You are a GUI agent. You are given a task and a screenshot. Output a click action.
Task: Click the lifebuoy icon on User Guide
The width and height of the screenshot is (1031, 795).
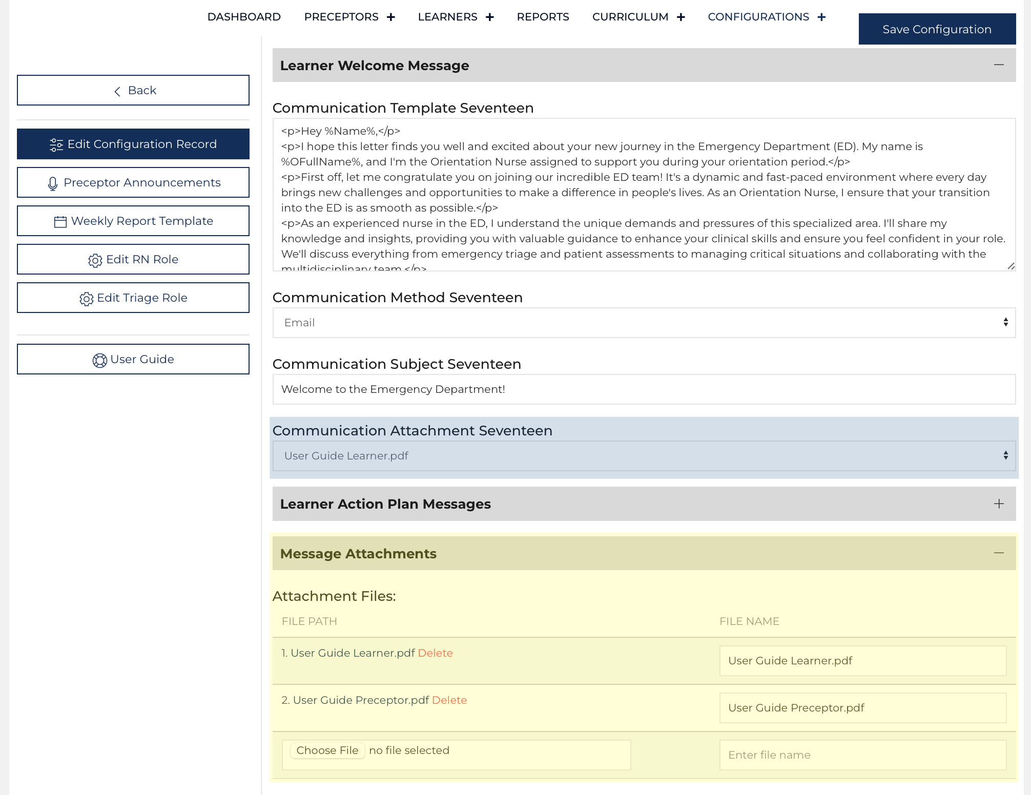click(x=99, y=360)
